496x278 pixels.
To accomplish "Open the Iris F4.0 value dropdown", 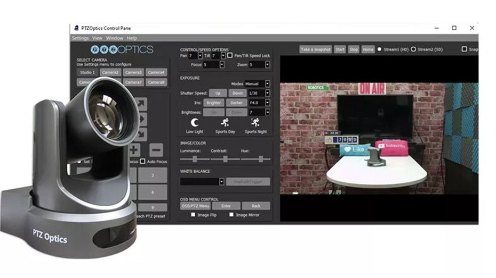I will (x=268, y=103).
